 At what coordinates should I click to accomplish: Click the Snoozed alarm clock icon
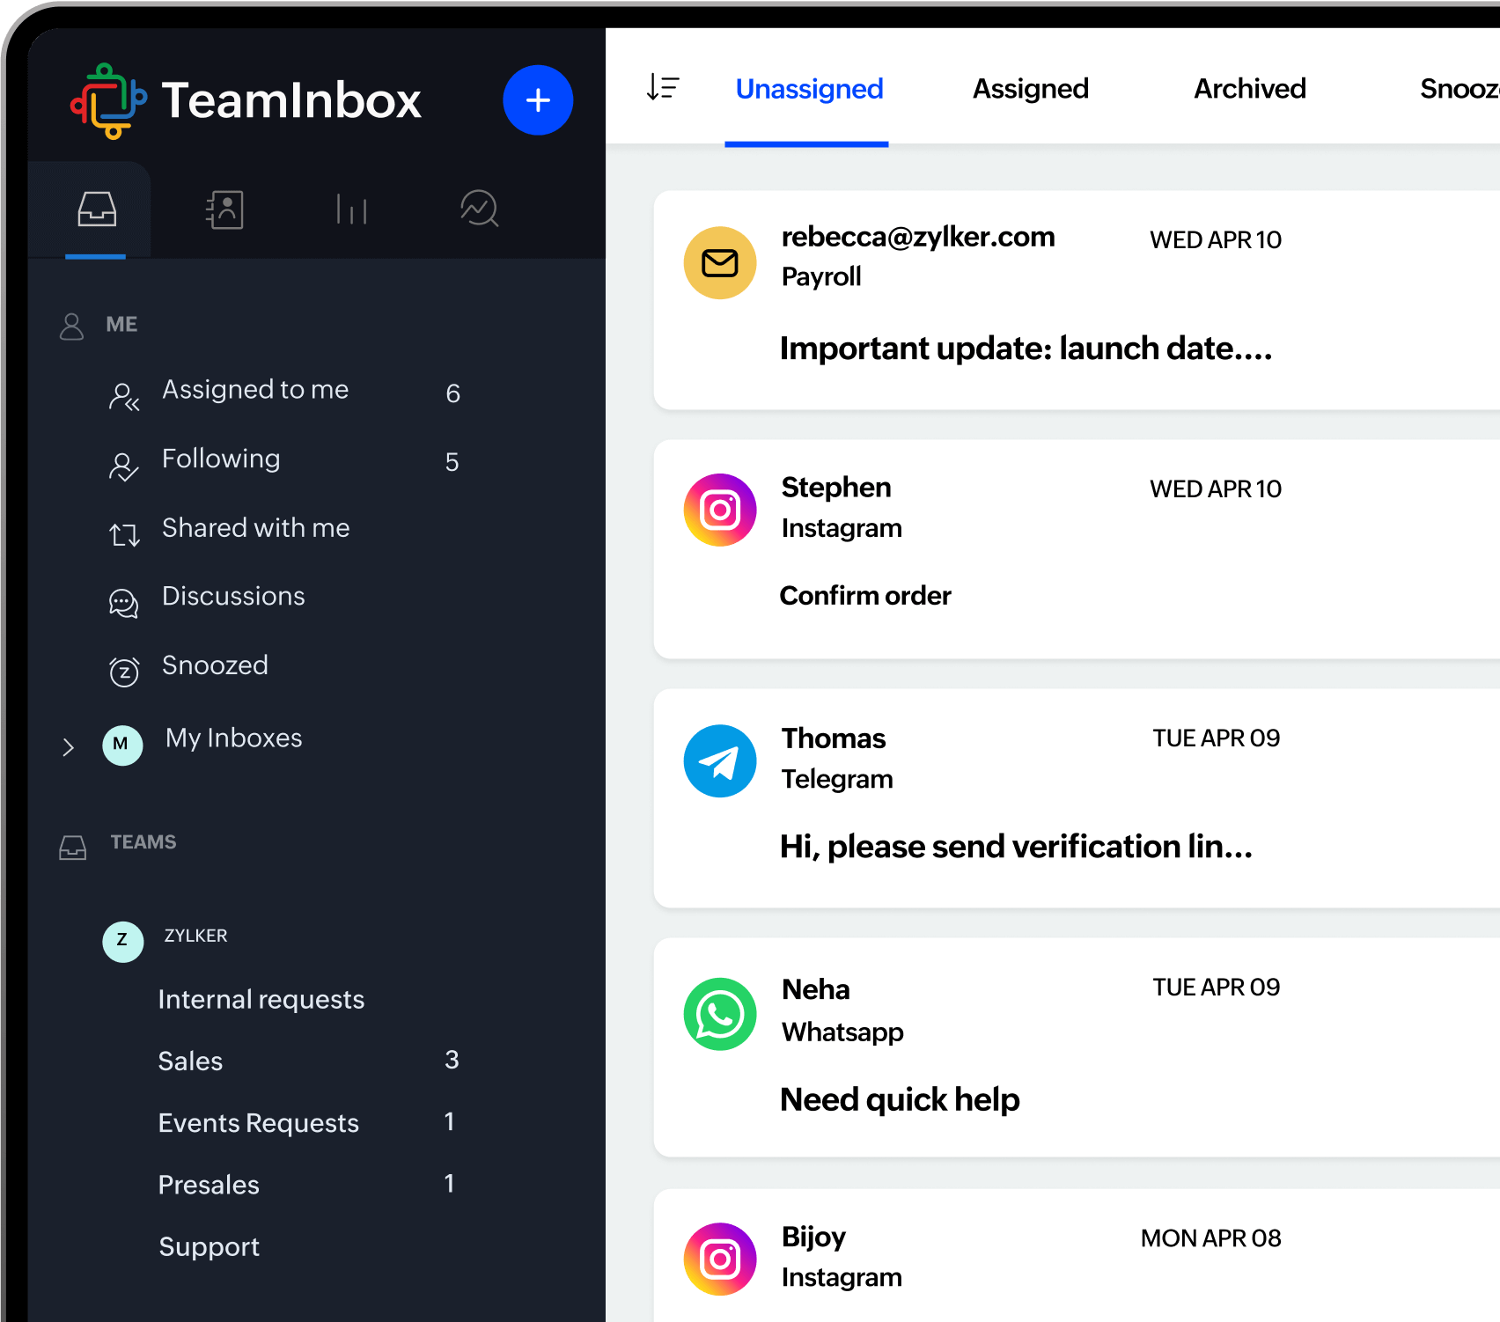124,672
